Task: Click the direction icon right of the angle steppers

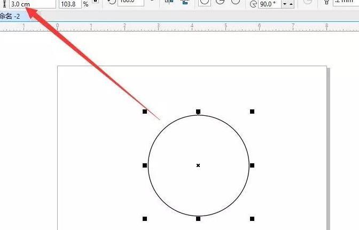Action: (x=308, y=3)
